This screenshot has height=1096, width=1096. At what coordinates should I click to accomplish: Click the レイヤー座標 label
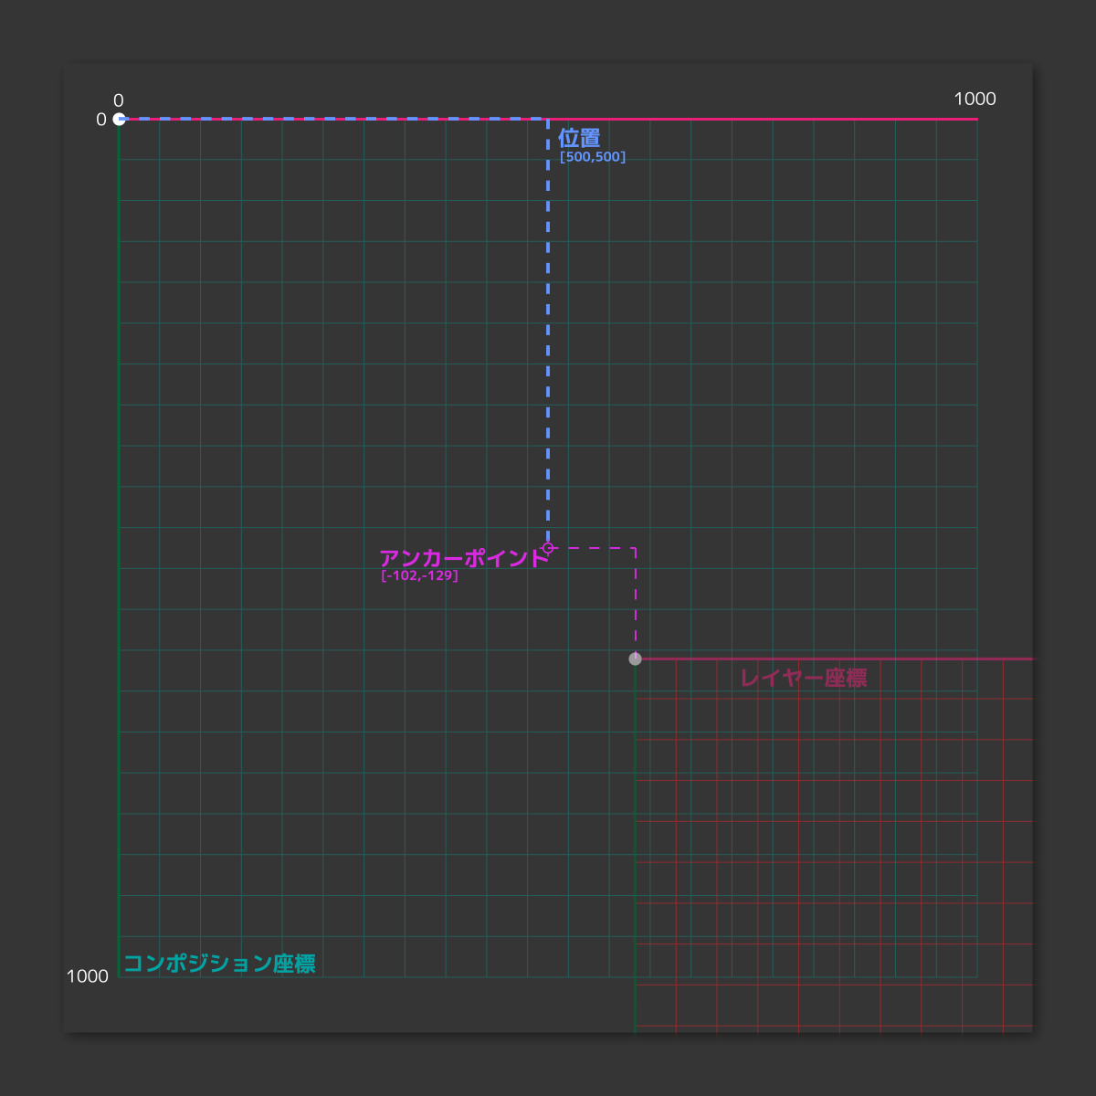(x=804, y=678)
